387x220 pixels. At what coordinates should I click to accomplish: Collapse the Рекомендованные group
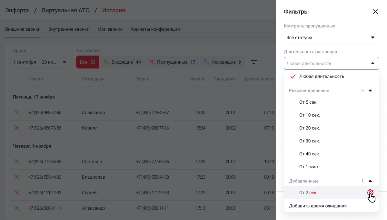point(370,91)
